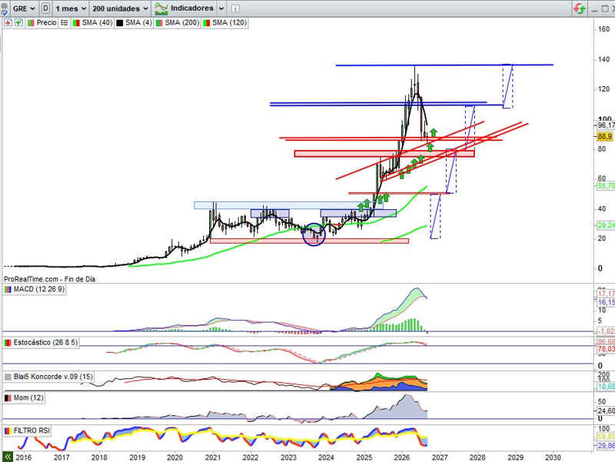Open the info icon beside Indicadores

[235, 8]
